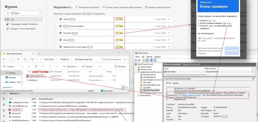The image size is (258, 122).
Task: Open the node3-cdn.com link in event text
Action: (x=192, y=95)
